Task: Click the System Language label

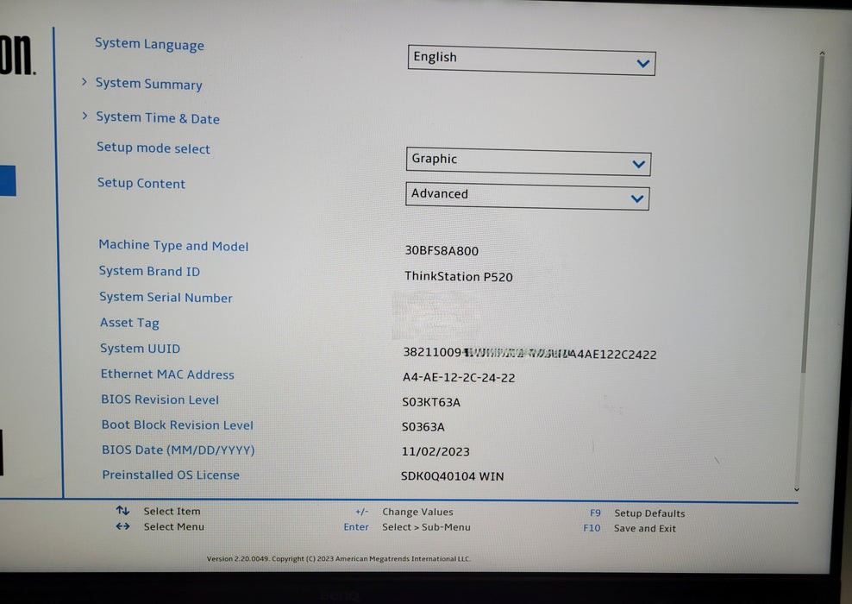Action: coord(149,43)
